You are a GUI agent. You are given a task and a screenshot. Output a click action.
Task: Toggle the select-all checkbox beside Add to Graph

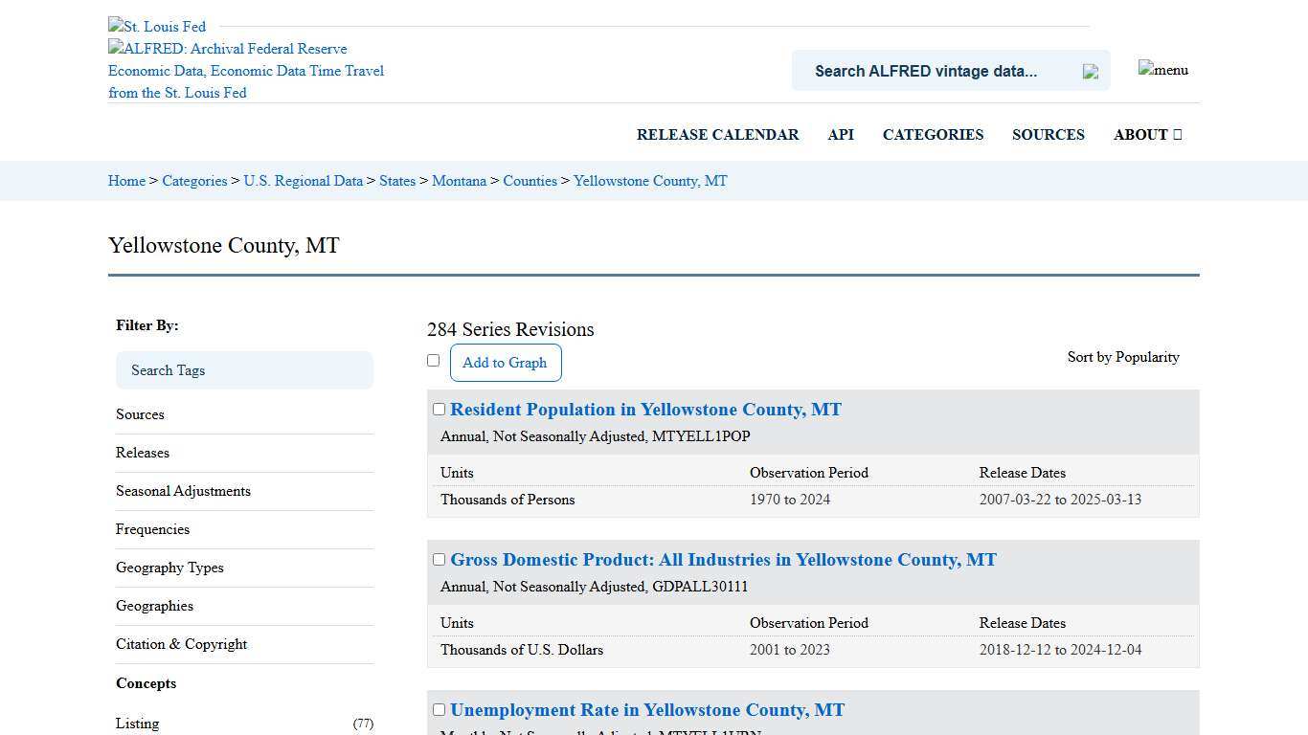pyautogui.click(x=433, y=360)
